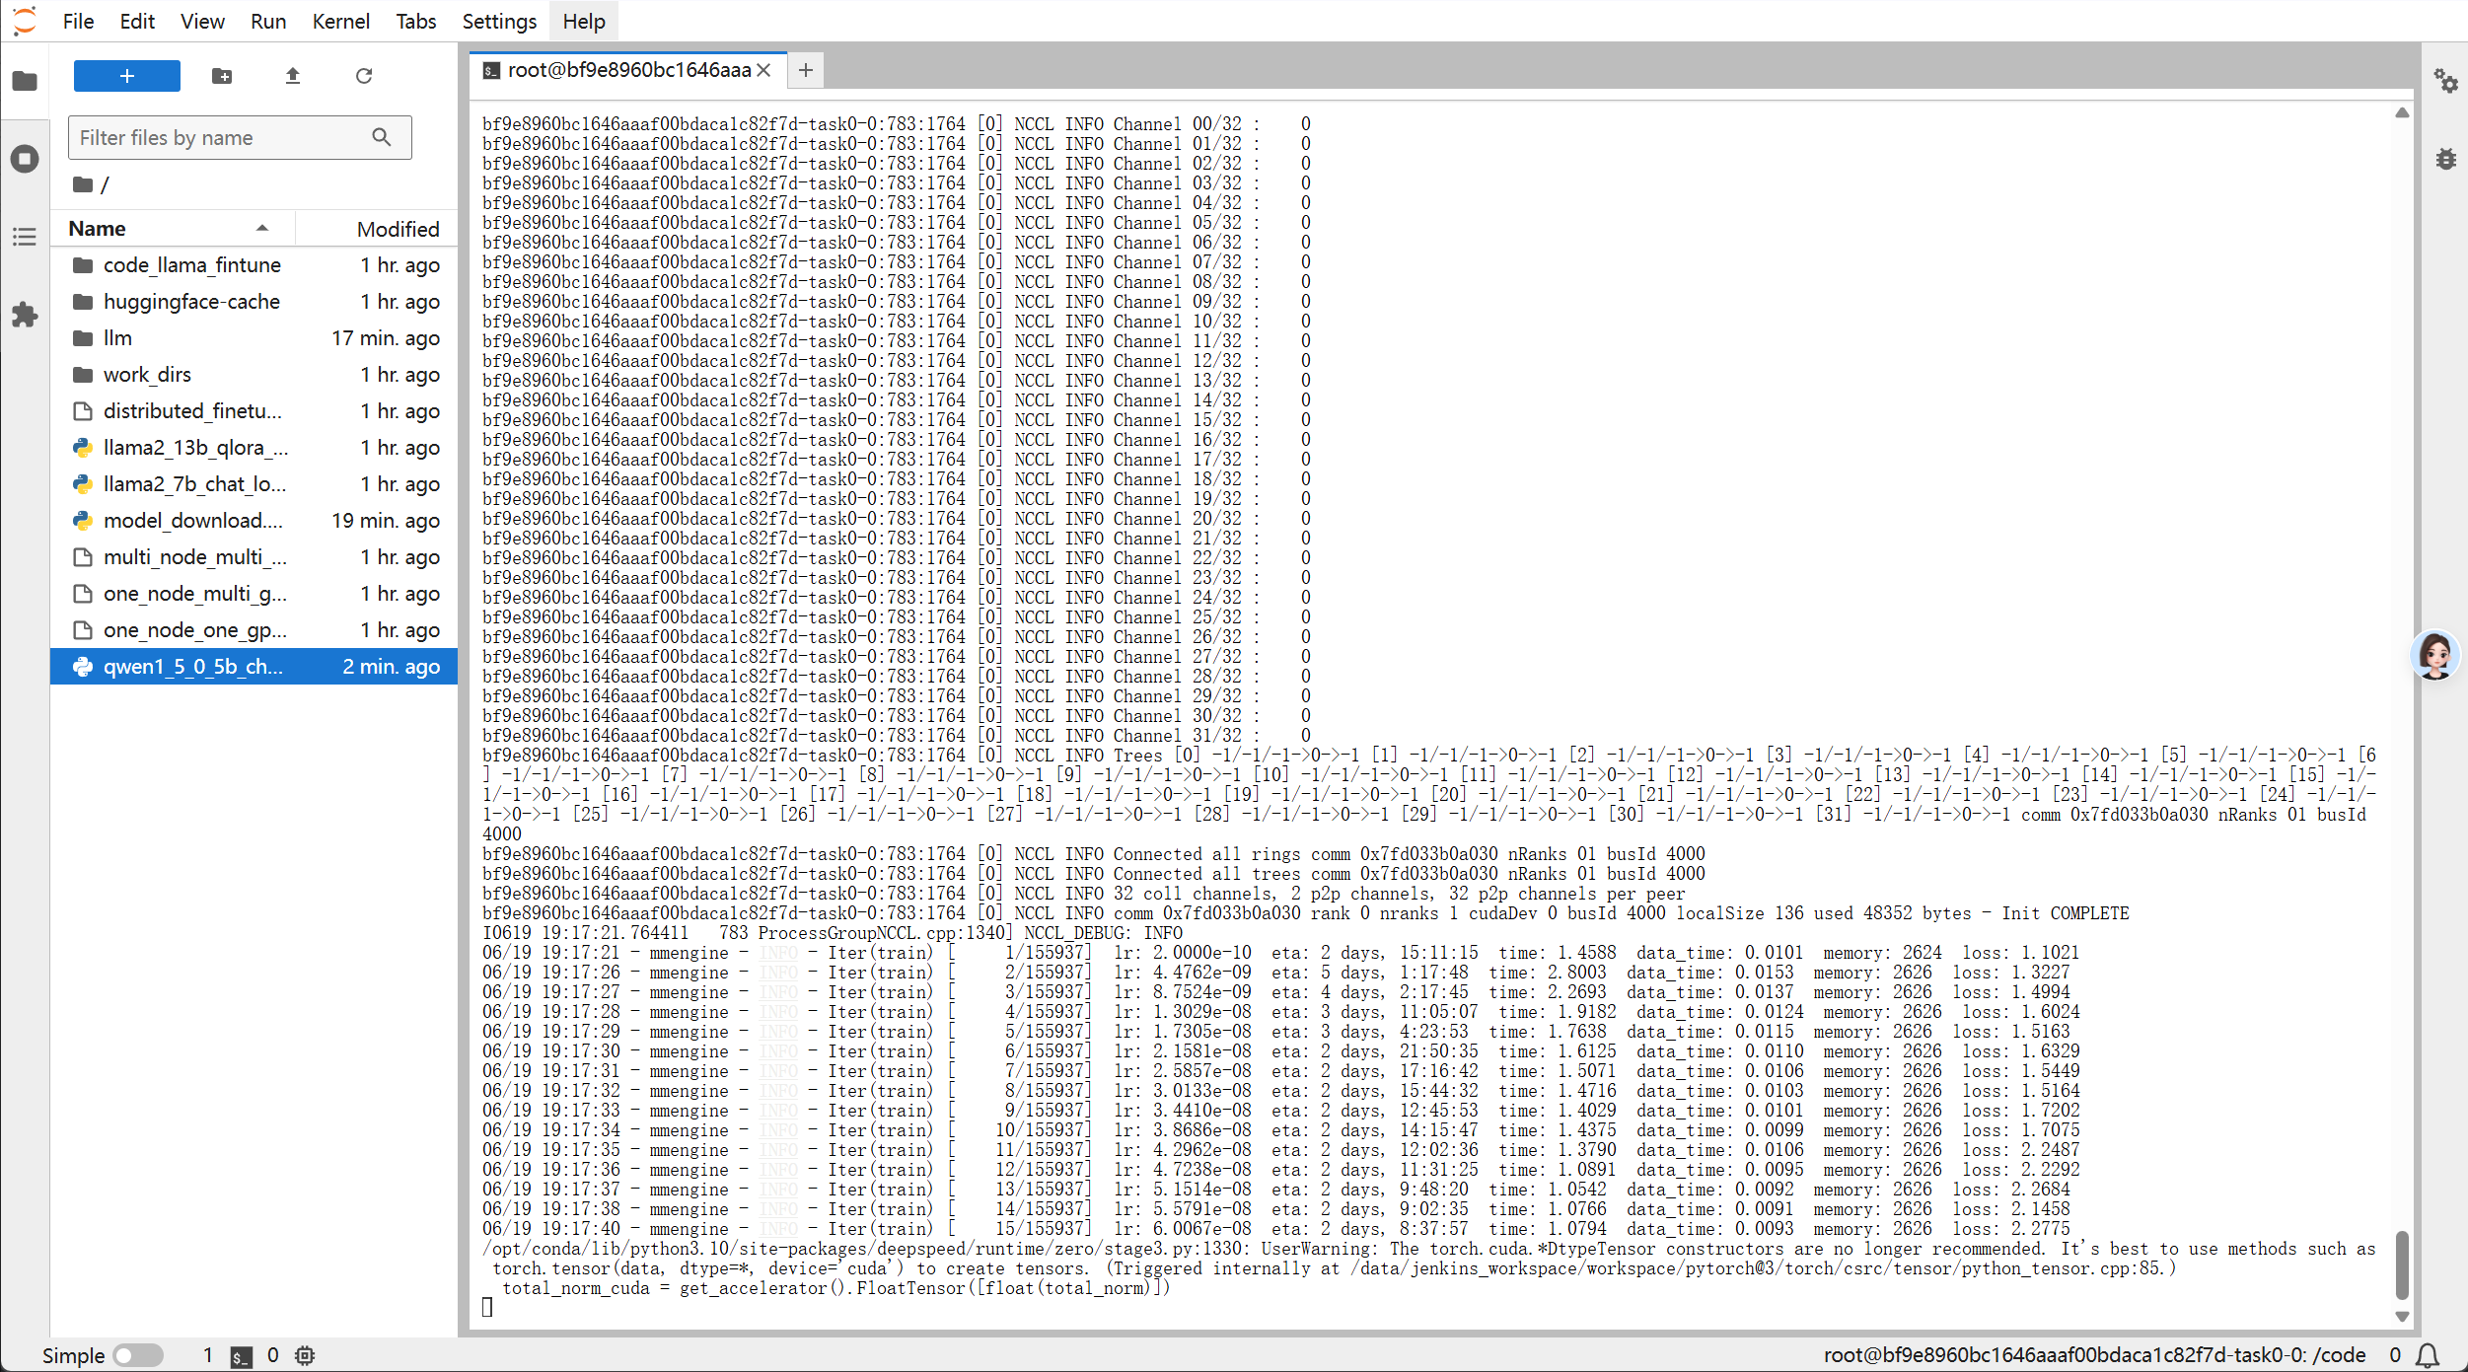
Task: Open the Settings menu
Action: [499, 21]
